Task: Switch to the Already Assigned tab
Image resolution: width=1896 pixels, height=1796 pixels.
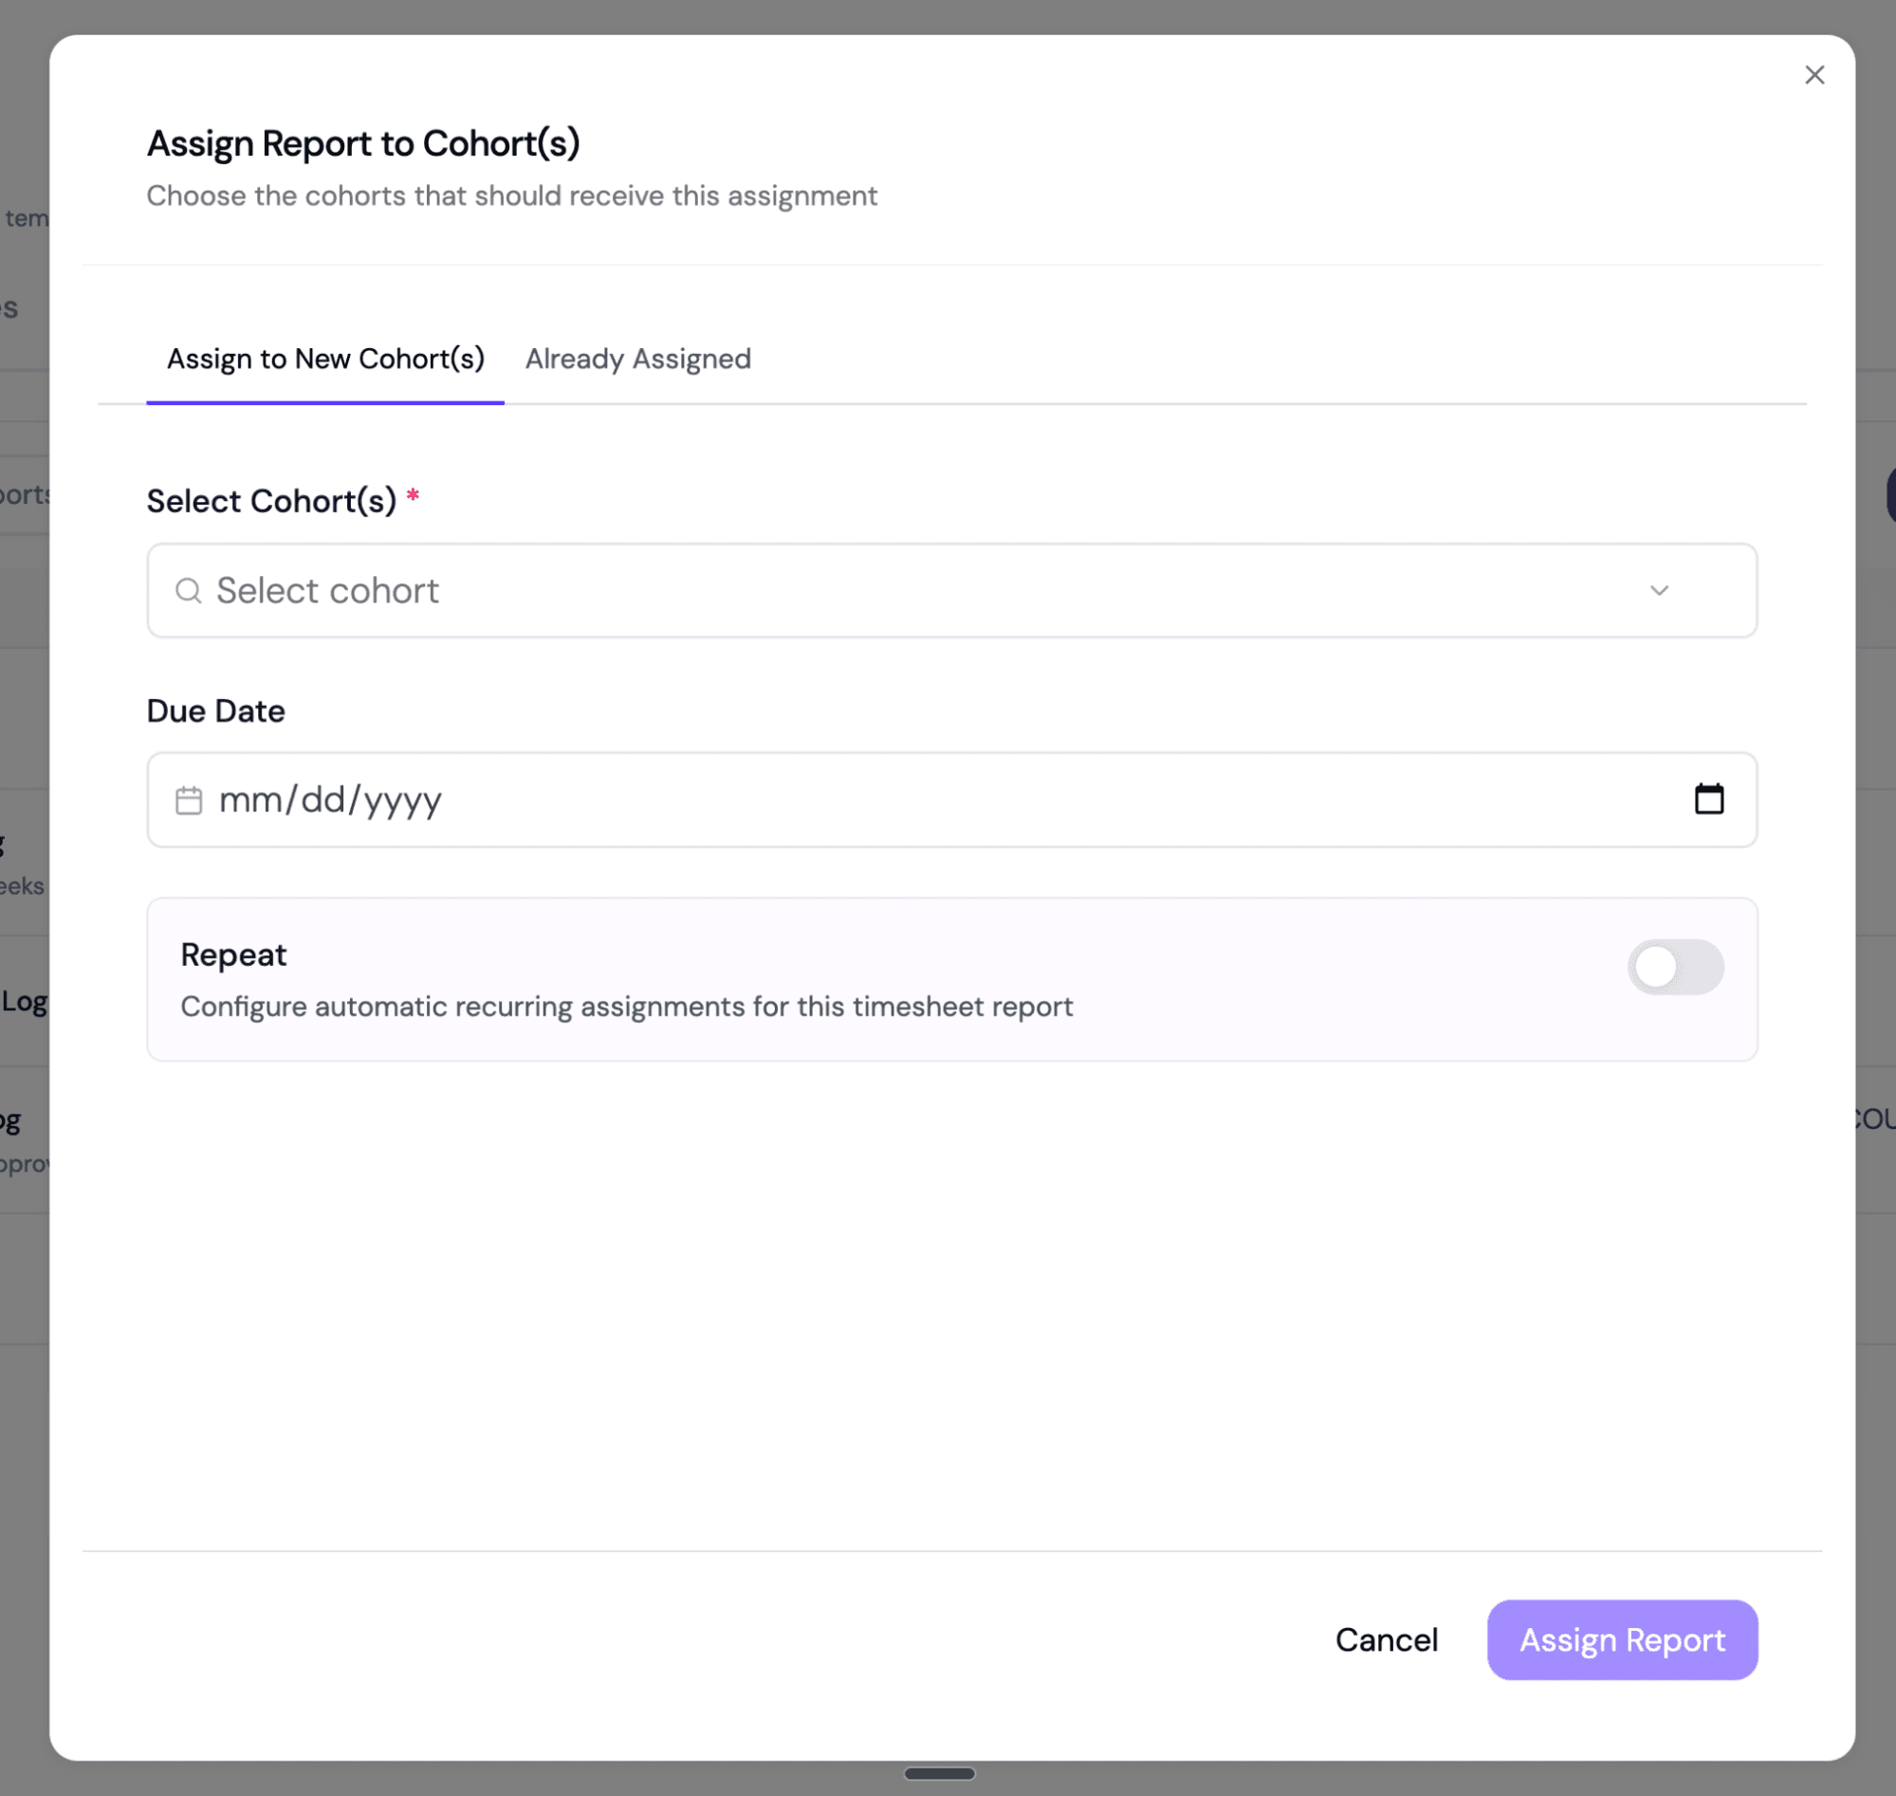Action: (x=636, y=359)
